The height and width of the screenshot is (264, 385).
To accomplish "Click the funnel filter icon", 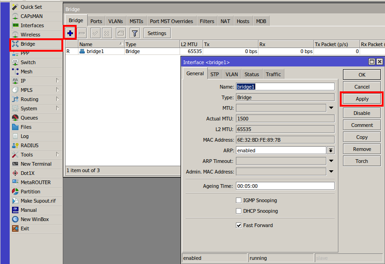I will click(x=134, y=33).
